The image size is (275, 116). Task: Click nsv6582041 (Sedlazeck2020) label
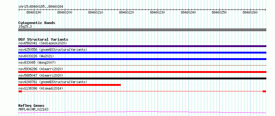[43, 43]
